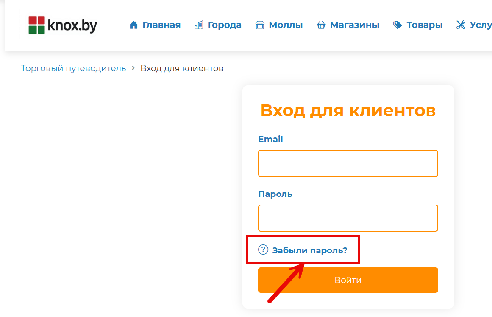Click the question mark icon near Забыли пароль

pyautogui.click(x=263, y=250)
